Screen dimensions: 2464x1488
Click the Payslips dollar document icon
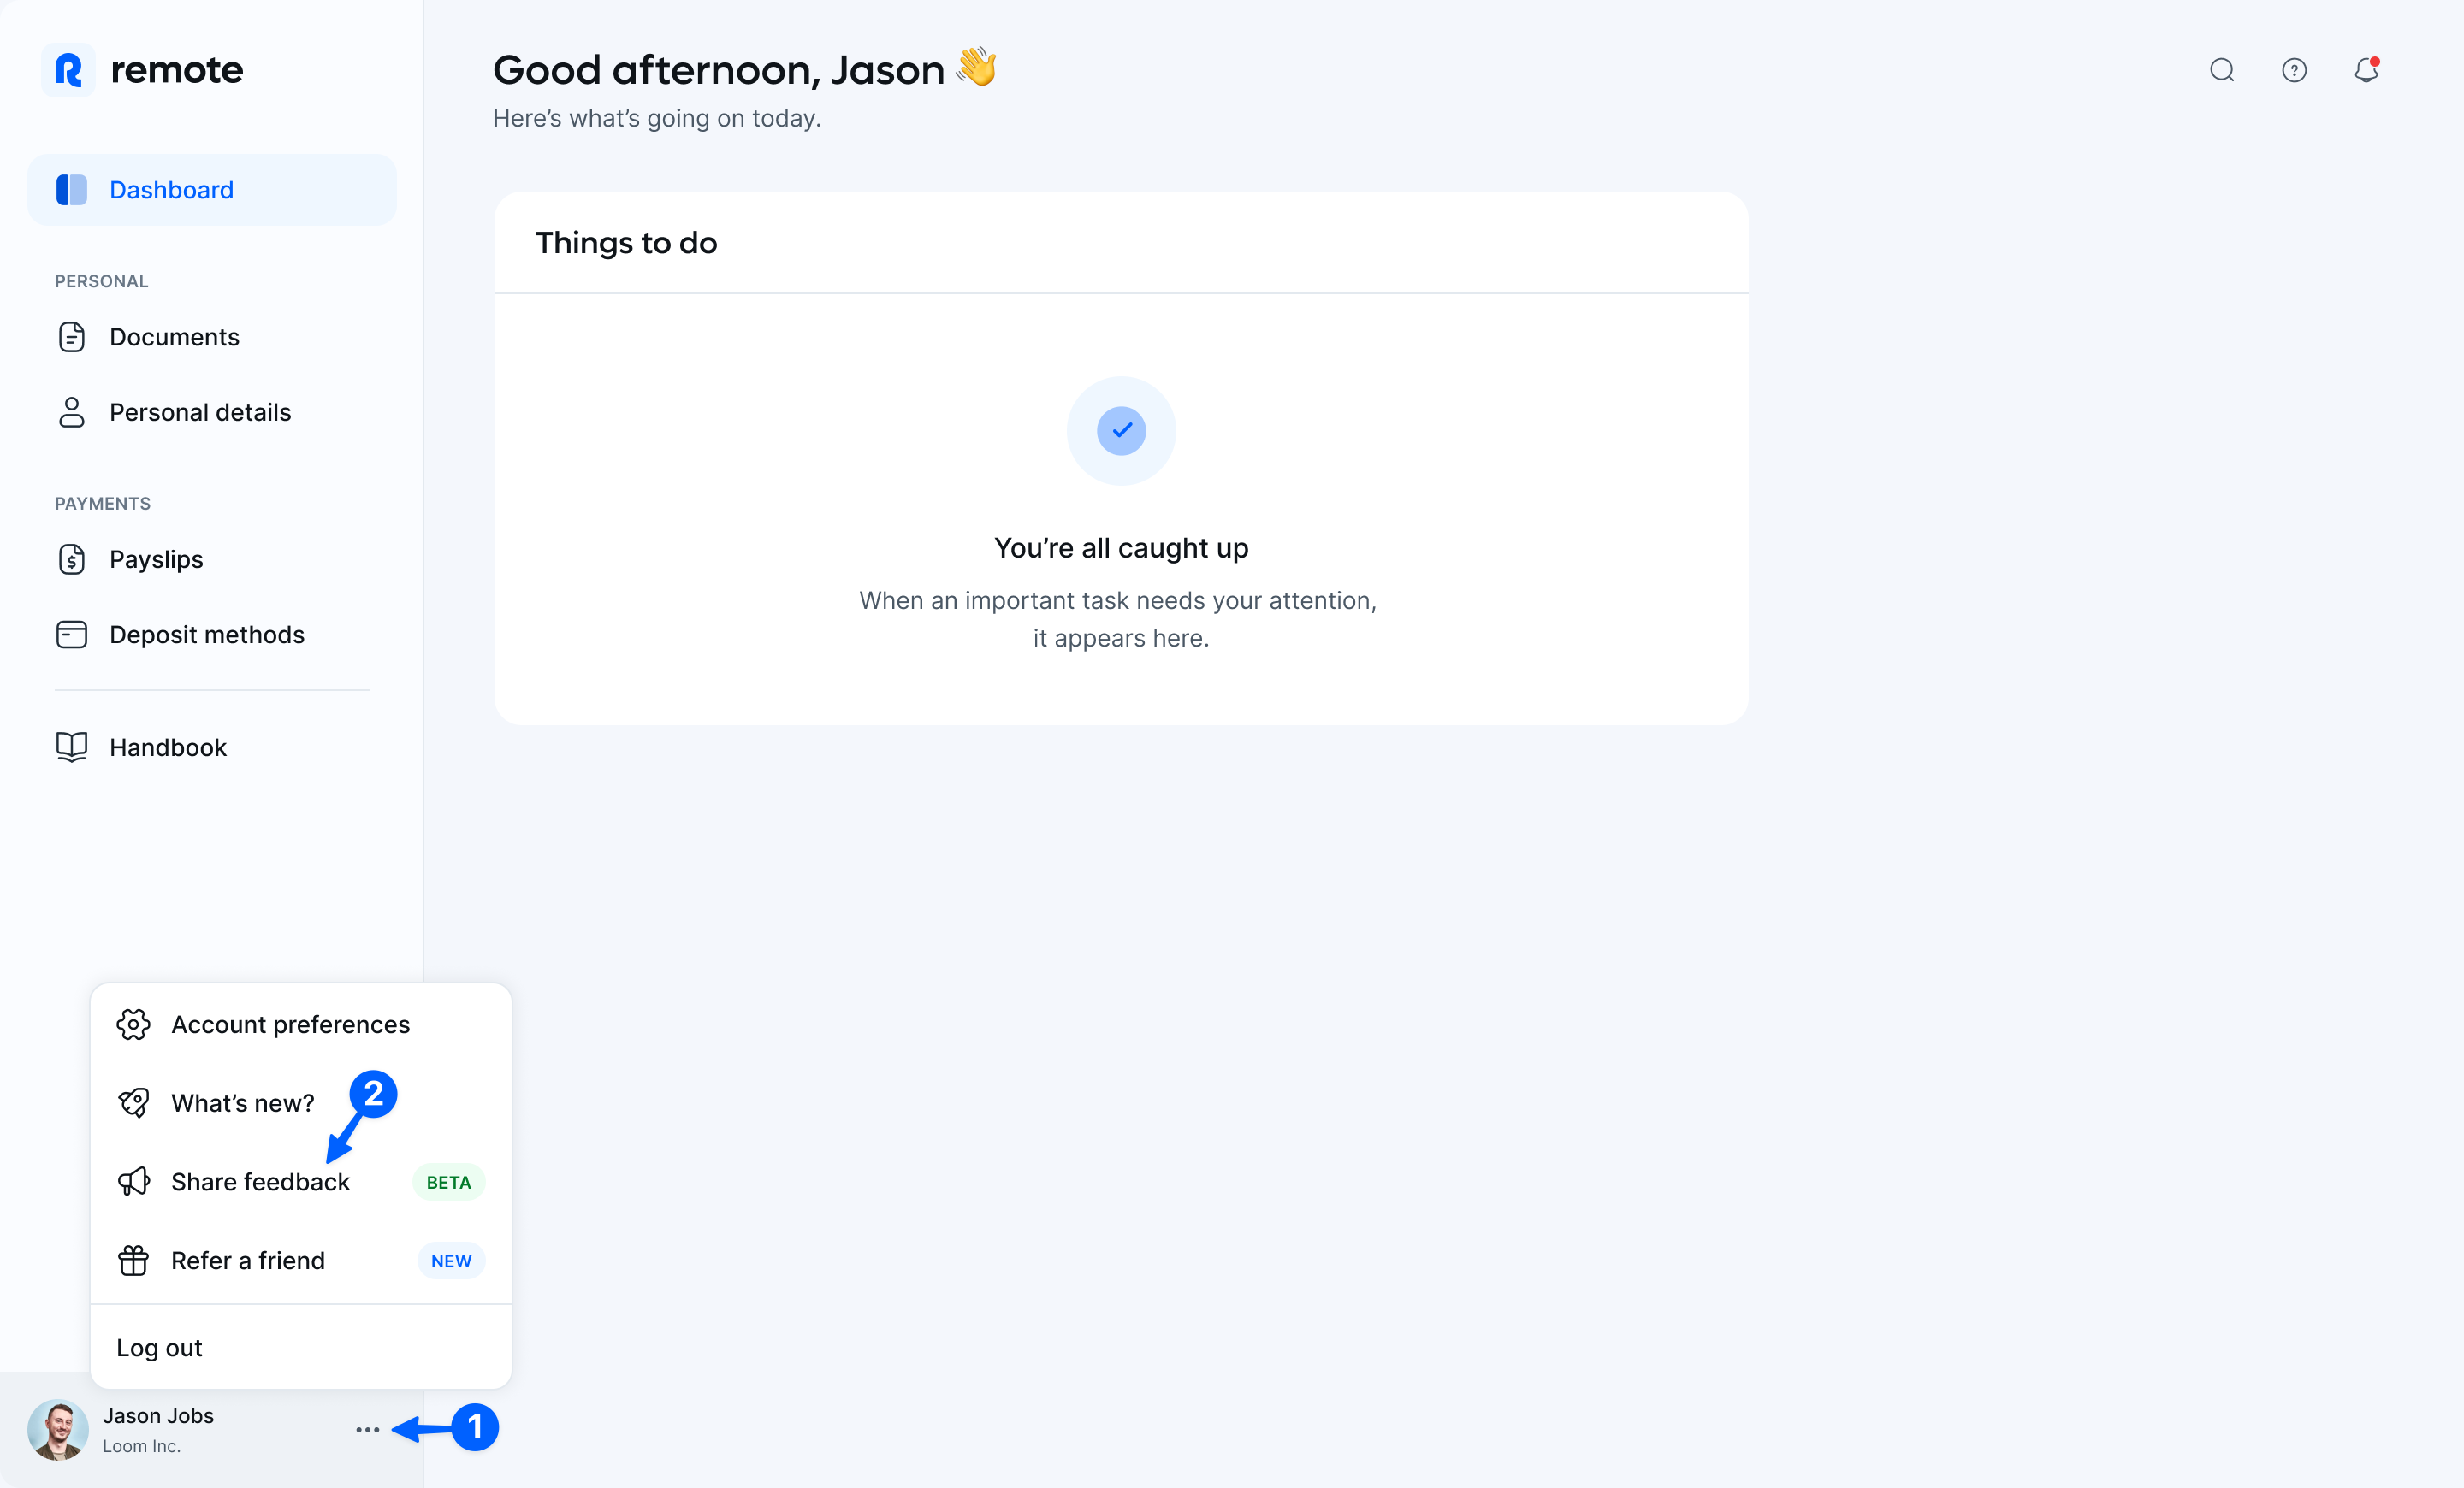pos(72,558)
